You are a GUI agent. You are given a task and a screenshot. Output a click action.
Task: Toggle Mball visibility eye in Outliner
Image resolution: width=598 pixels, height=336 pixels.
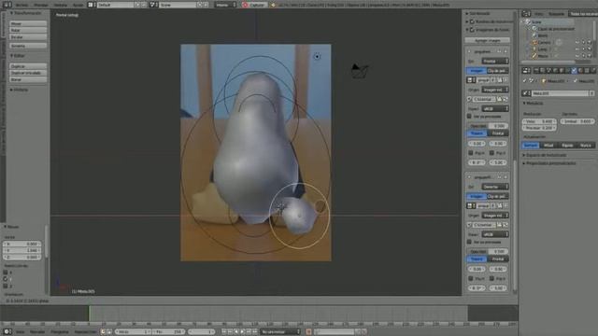pos(577,56)
